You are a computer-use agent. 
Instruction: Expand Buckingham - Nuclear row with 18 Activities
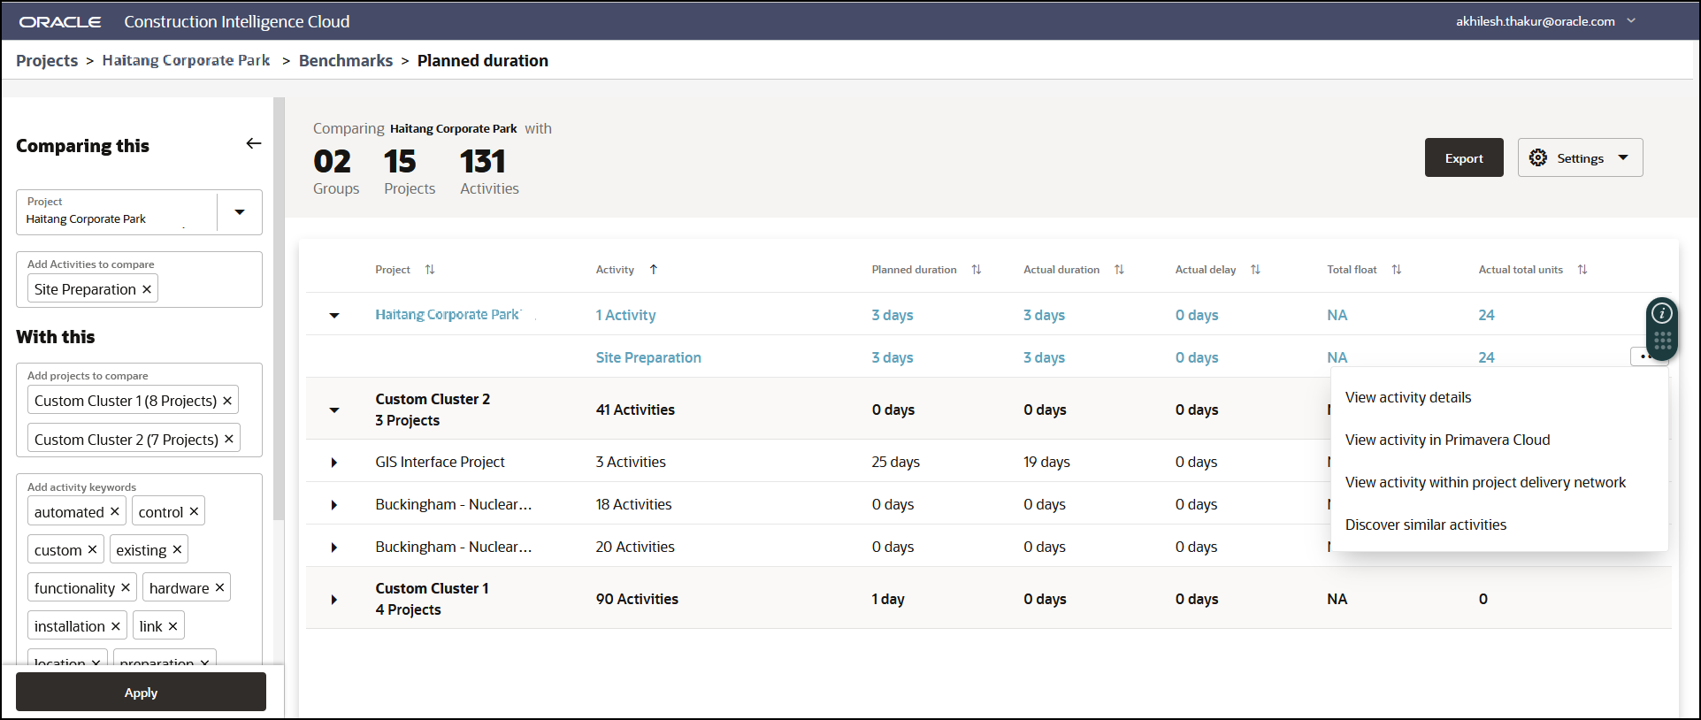pos(334,505)
